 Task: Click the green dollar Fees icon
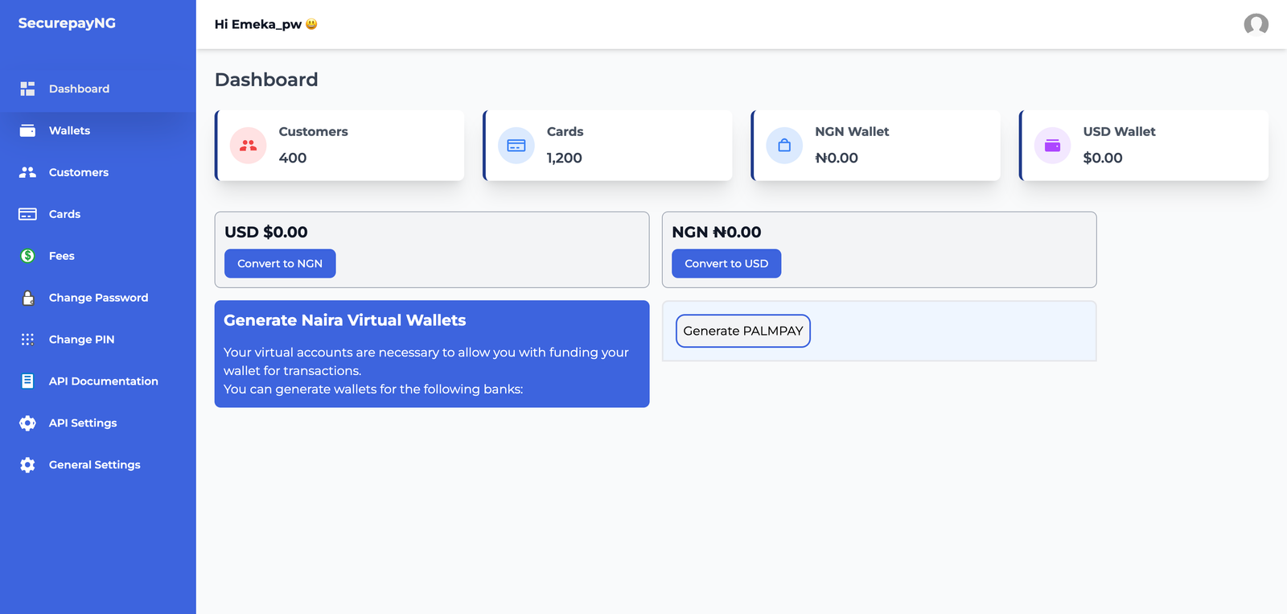[27, 256]
